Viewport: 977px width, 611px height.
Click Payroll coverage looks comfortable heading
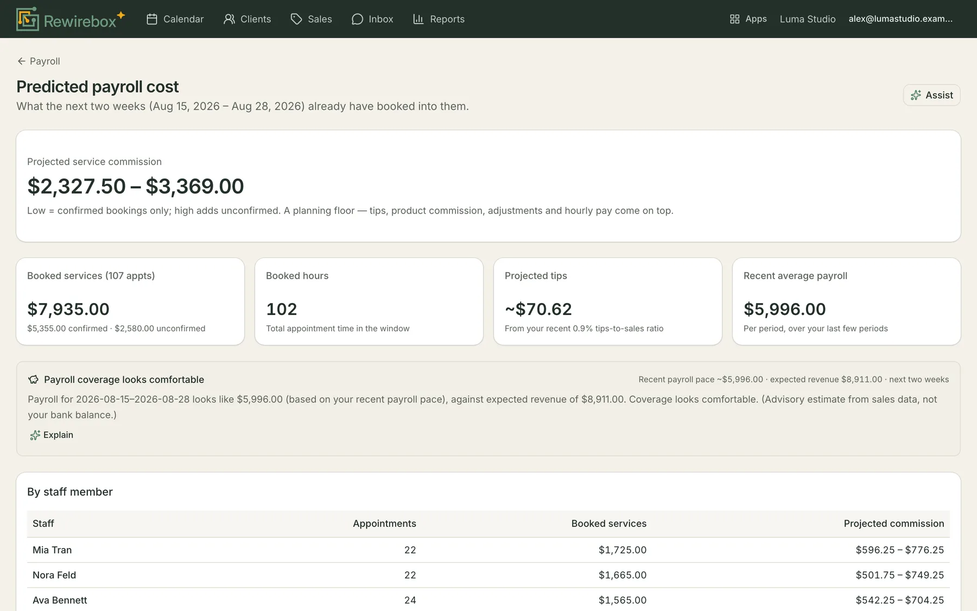point(124,380)
